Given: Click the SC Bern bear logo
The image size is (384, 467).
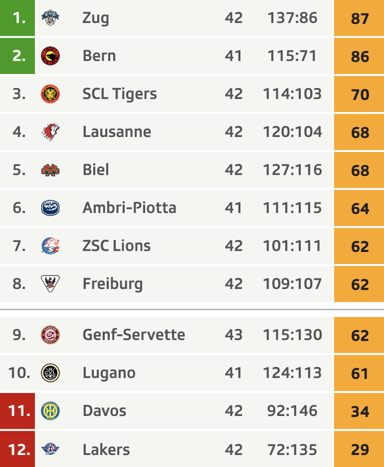Looking at the screenshot, I should coord(50,56).
